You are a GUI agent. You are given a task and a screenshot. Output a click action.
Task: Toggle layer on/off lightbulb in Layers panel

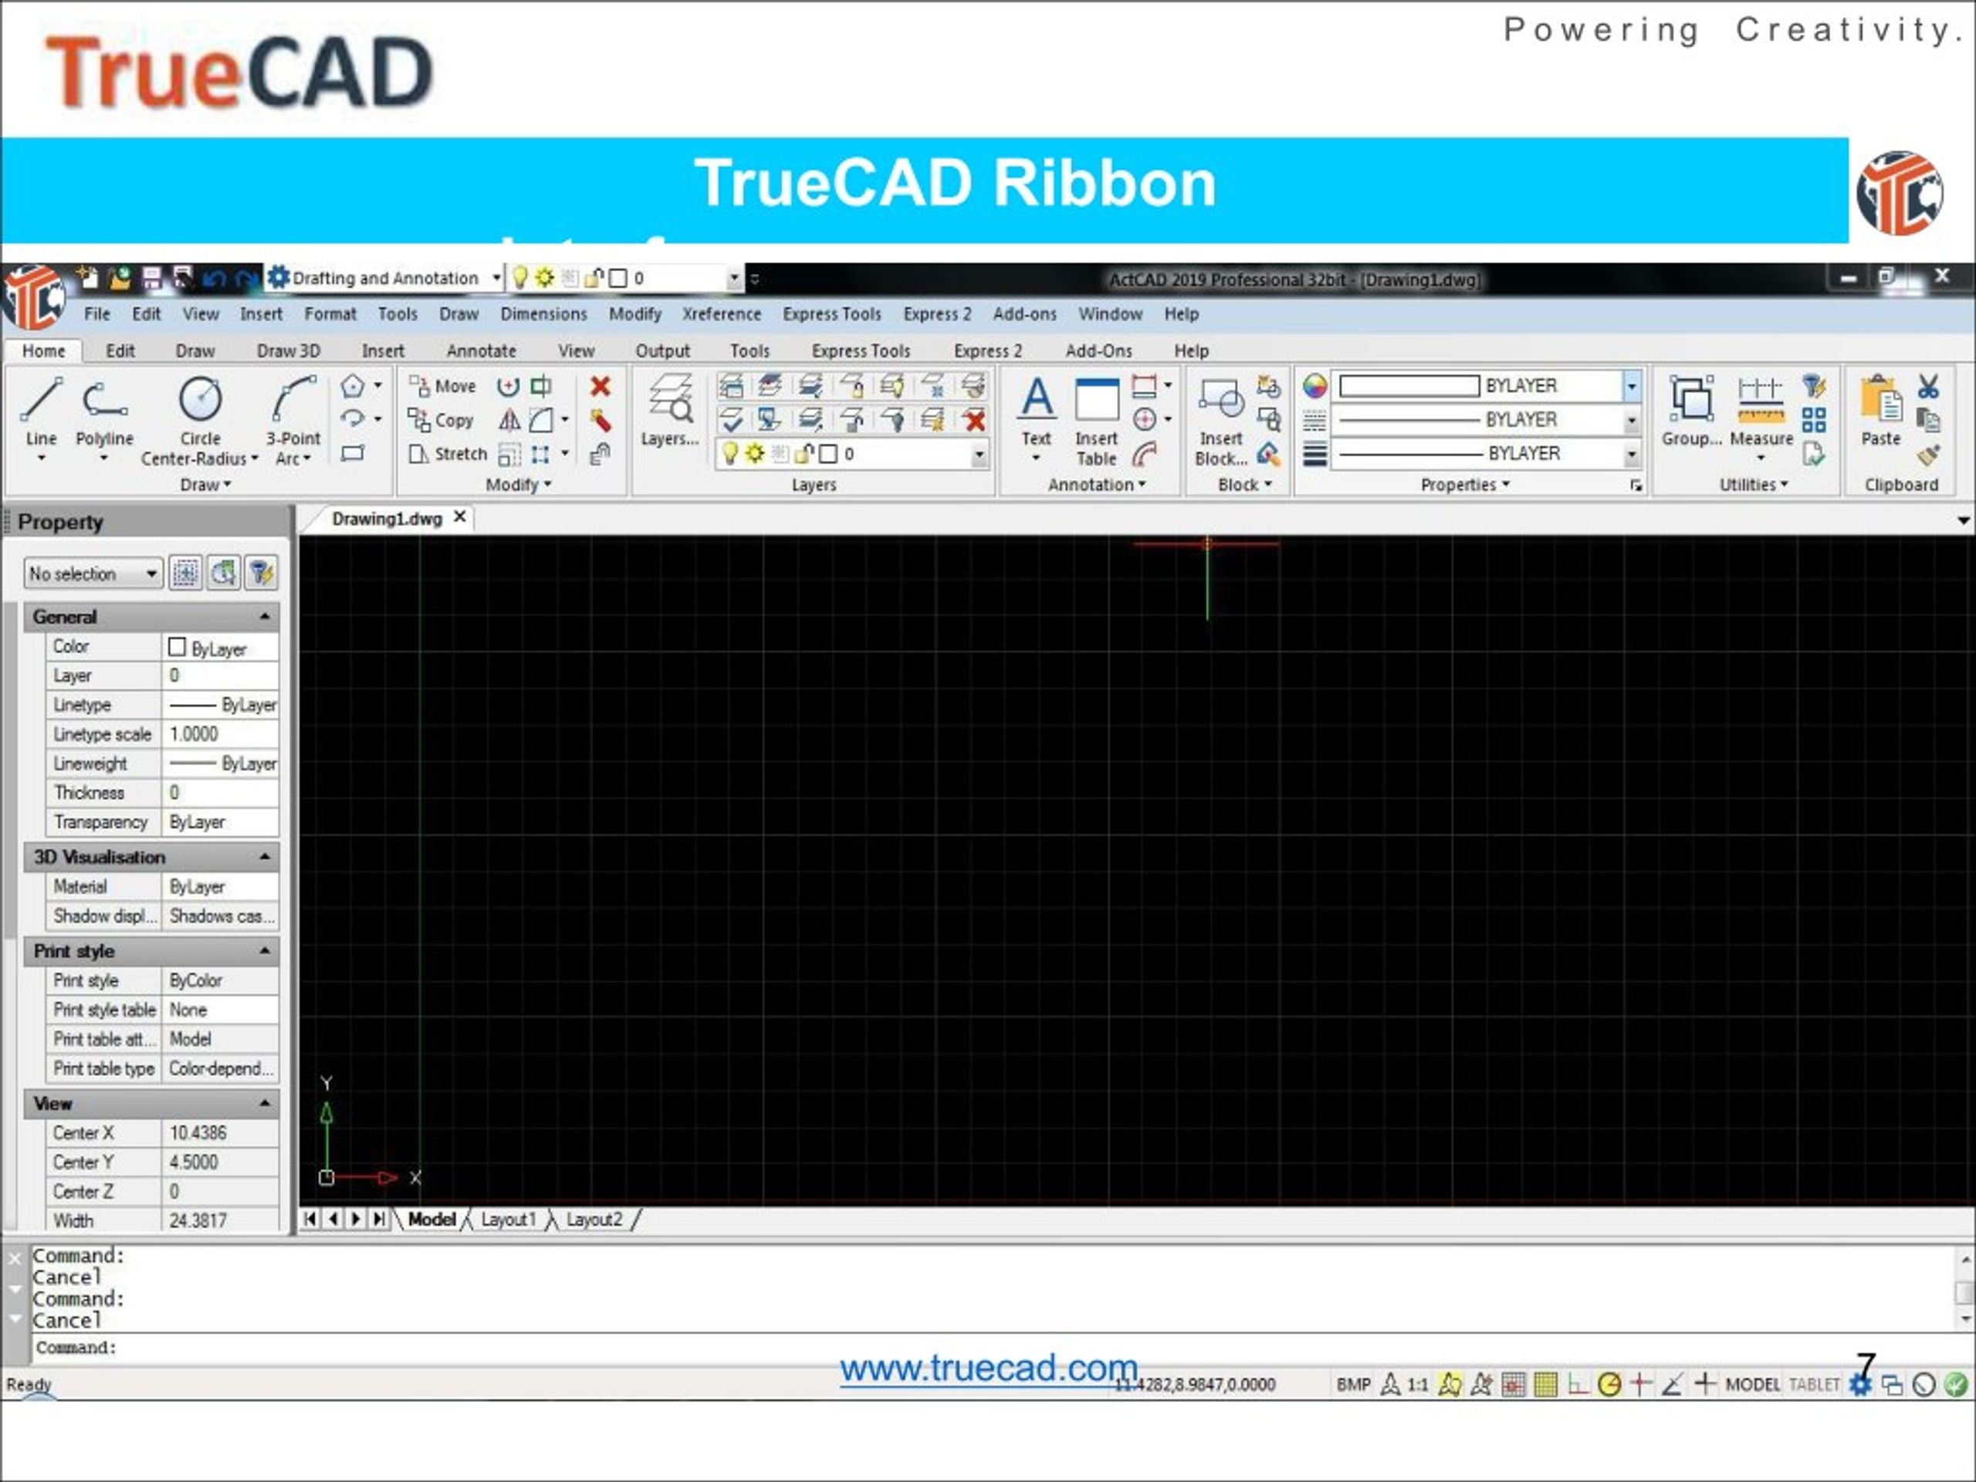coord(730,454)
